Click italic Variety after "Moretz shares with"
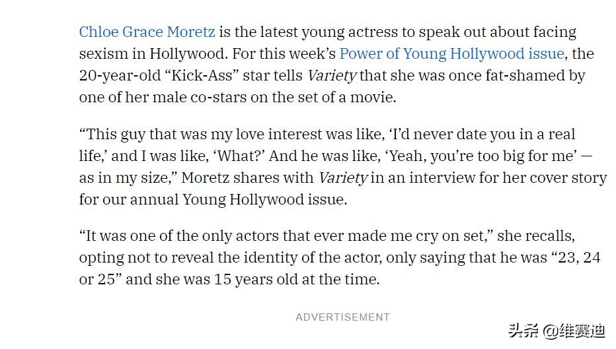Image resolution: width=616 pixels, height=349 pixels. click(343, 177)
